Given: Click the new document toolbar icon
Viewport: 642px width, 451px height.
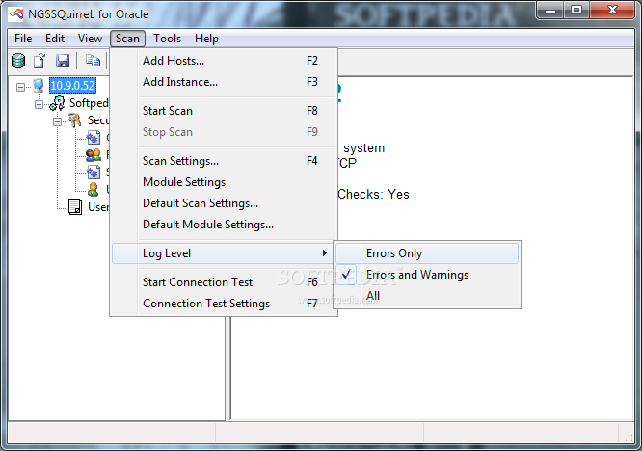Looking at the screenshot, I should click(40, 61).
